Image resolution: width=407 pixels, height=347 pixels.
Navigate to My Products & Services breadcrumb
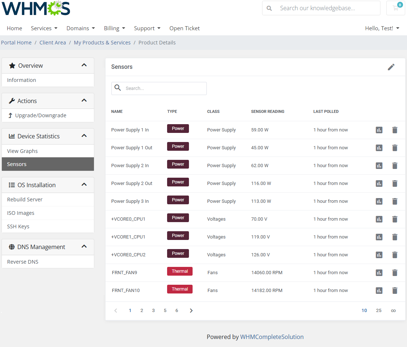point(102,43)
